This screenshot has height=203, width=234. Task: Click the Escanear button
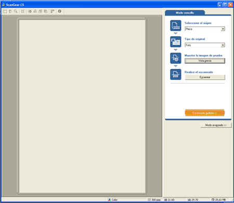(205, 77)
